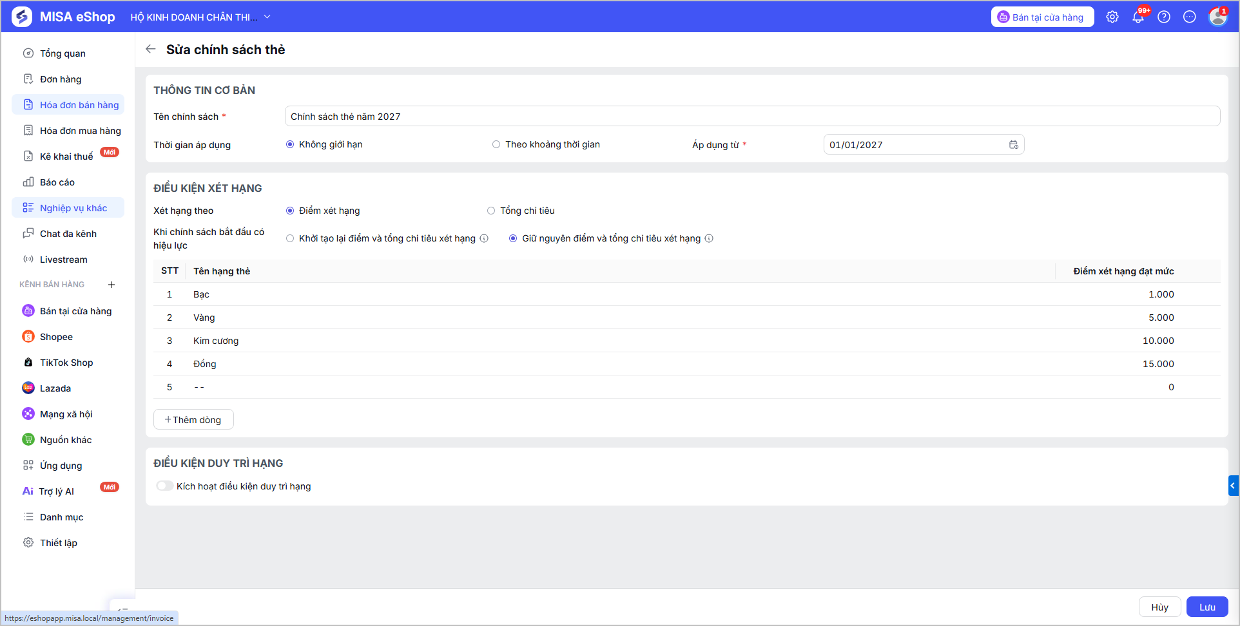Click the Thêm dòng button

coord(193,419)
